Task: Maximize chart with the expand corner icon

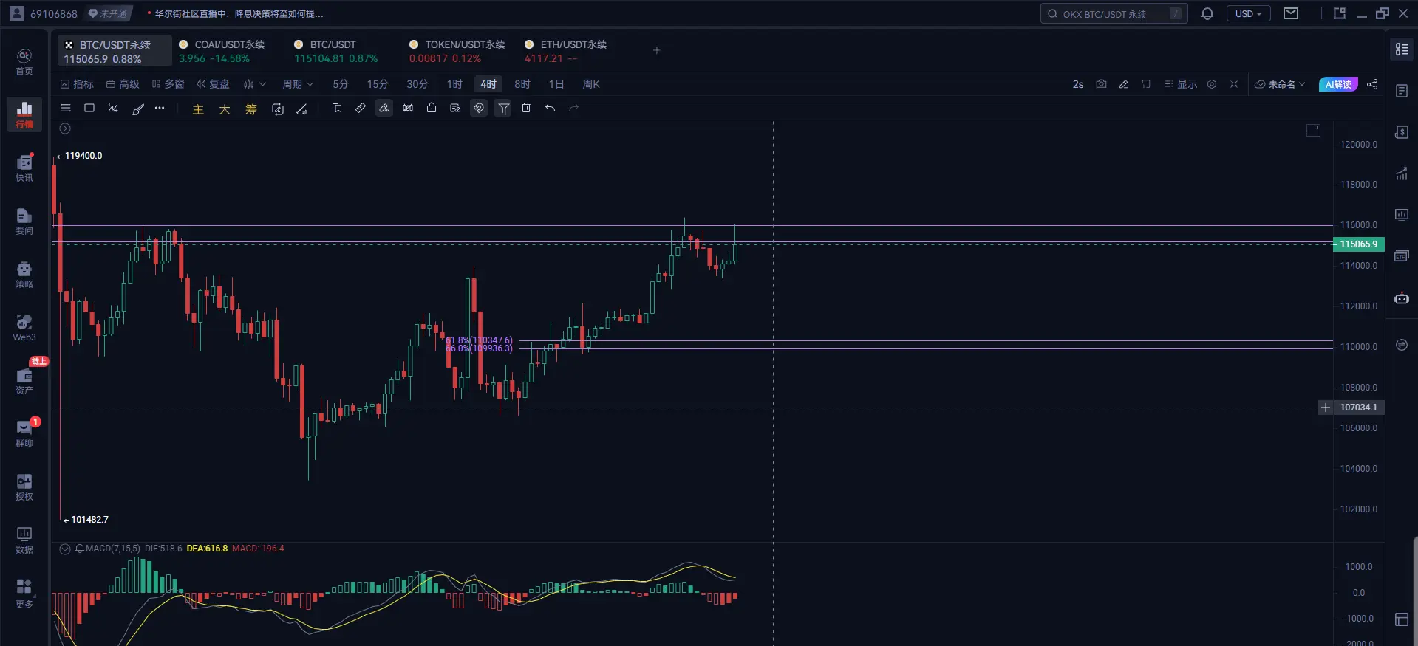Action: (1313, 130)
